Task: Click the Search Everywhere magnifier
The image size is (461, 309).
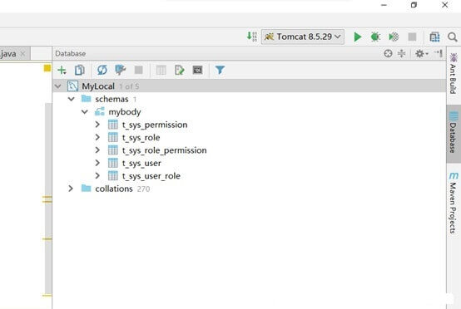Action: [453, 37]
